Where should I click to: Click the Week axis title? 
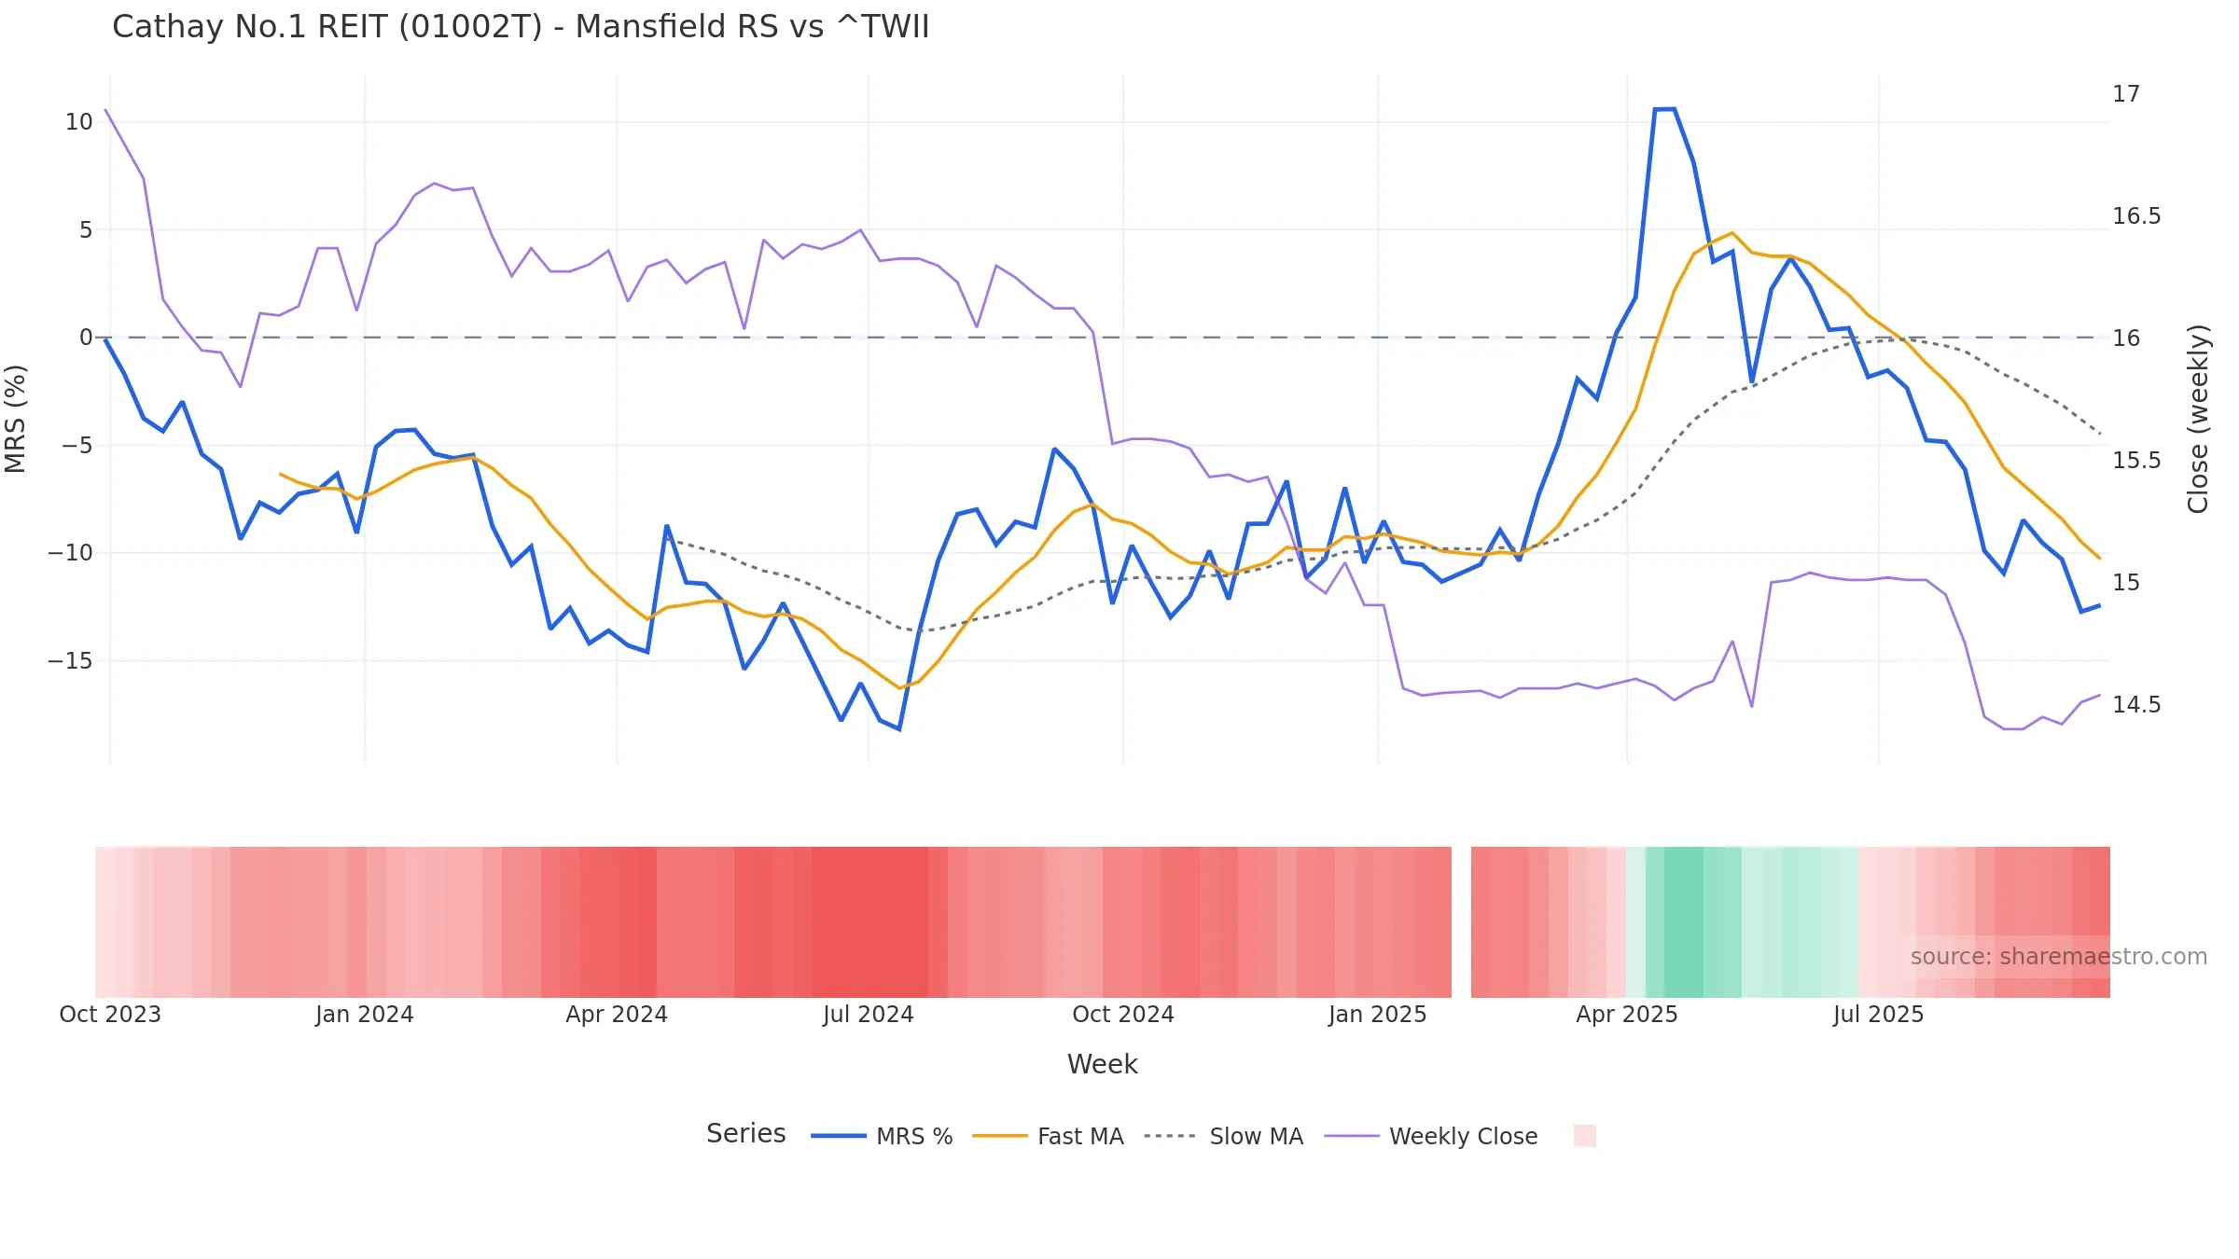click(x=1103, y=1064)
